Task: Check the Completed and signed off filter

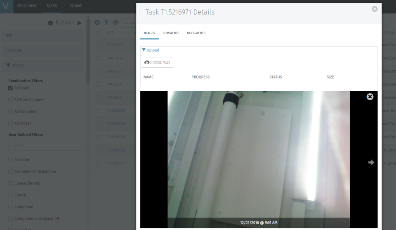Action: [10, 218]
